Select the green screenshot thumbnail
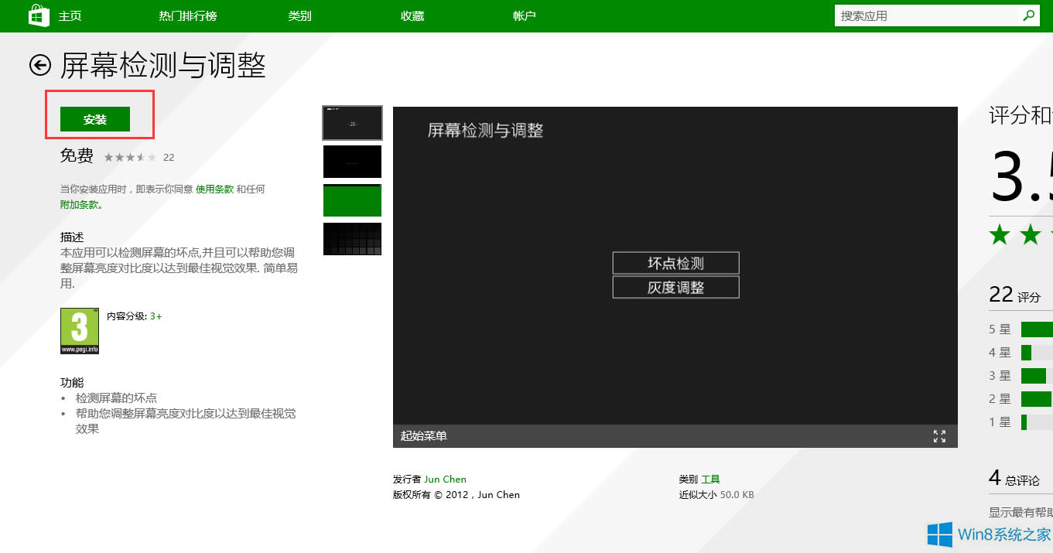The image size is (1053, 553). click(352, 200)
